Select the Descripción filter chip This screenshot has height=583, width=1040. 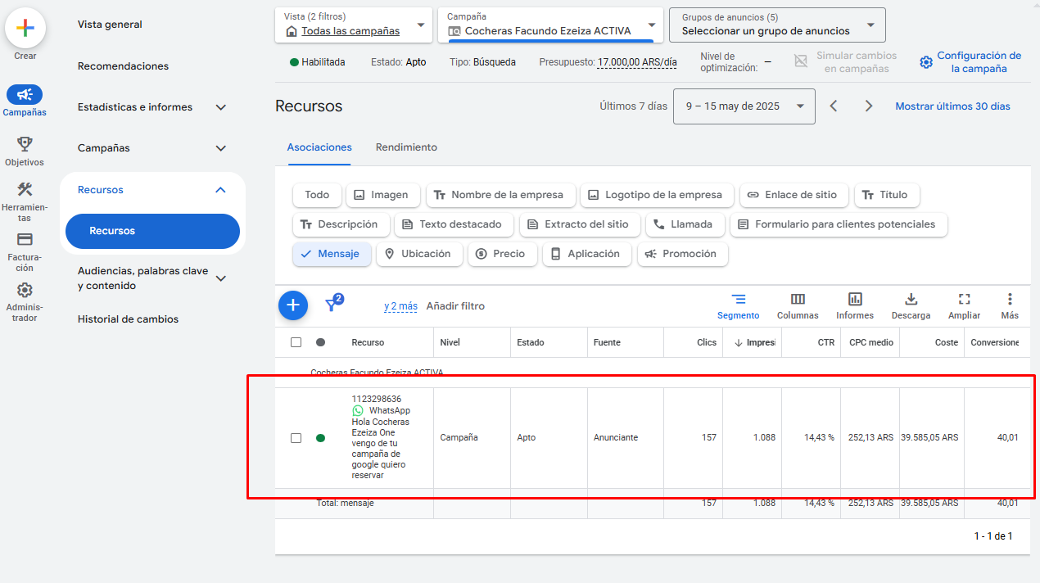341,224
